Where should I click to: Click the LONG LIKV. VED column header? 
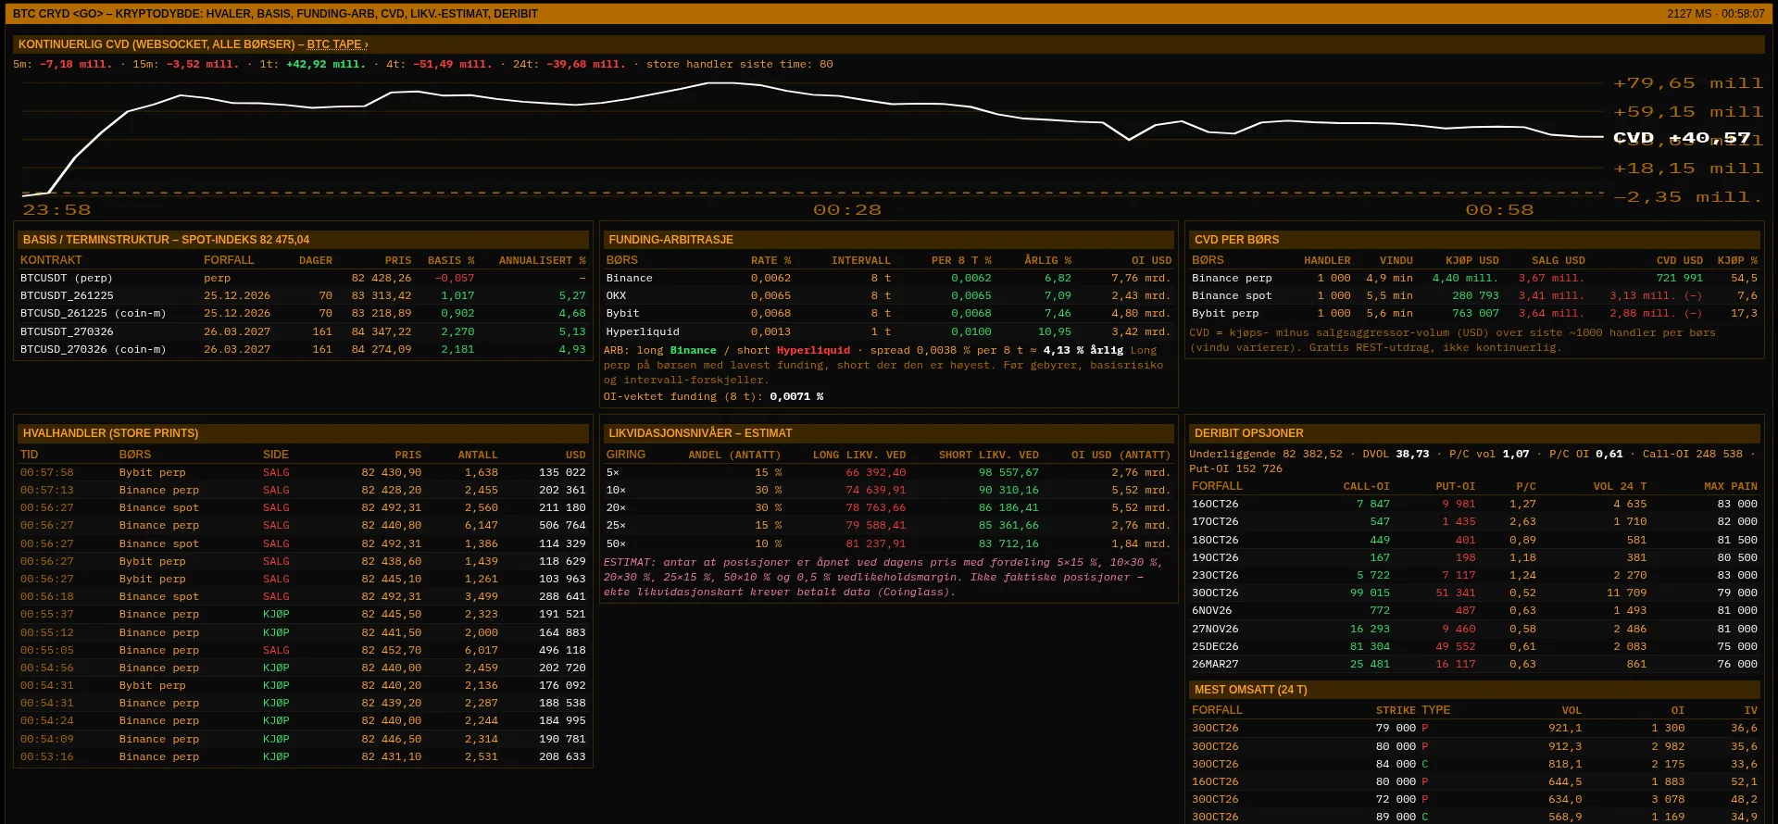pos(858,455)
